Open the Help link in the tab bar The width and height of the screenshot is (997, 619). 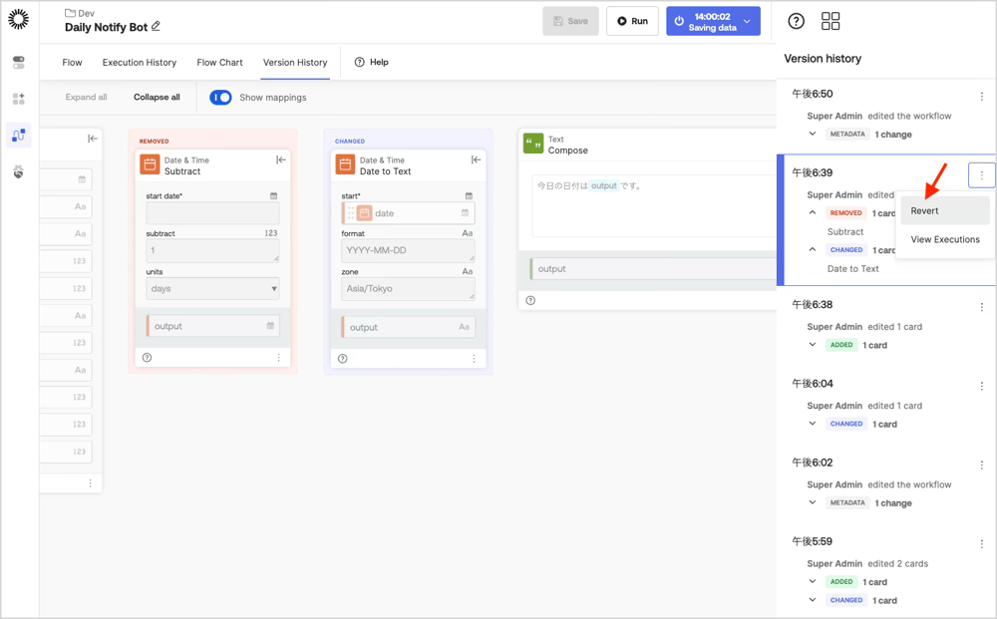tap(371, 62)
